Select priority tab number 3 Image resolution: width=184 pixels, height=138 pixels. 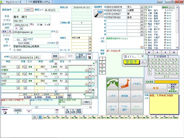pos(102,65)
